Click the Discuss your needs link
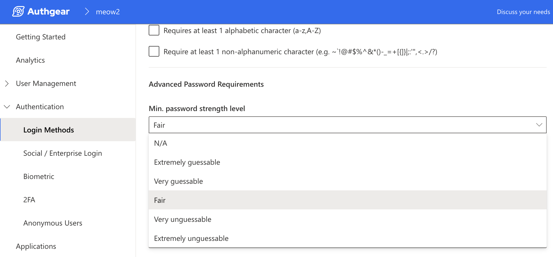Viewport: 553px width, 257px height. point(523,12)
